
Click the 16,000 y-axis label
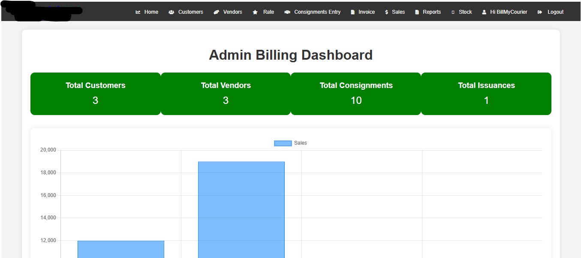(48, 195)
